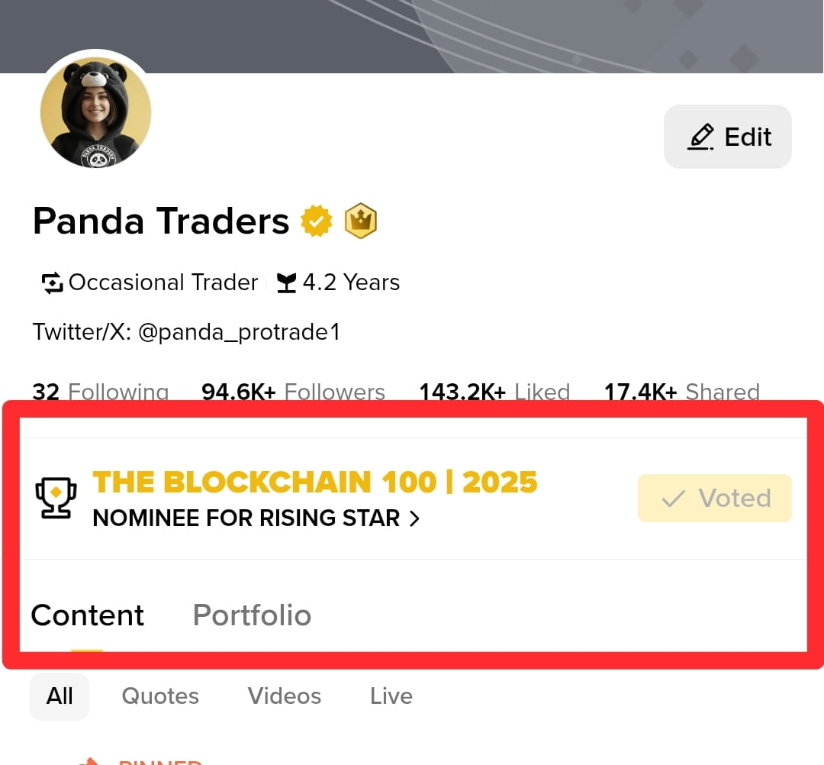Open The Blockchain 100 | 2025 banner
This screenshot has width=824, height=765.
coord(315,482)
